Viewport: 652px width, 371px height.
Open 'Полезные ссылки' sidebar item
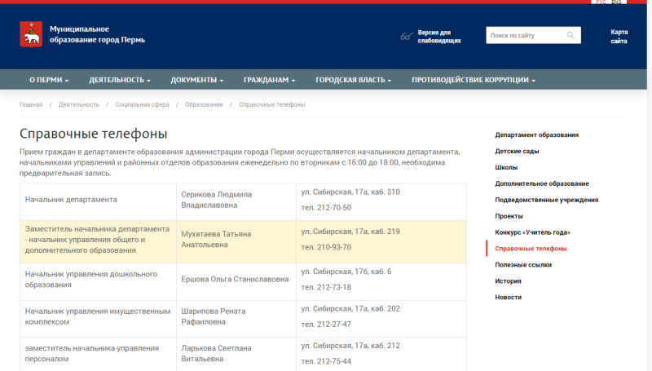pos(523,264)
